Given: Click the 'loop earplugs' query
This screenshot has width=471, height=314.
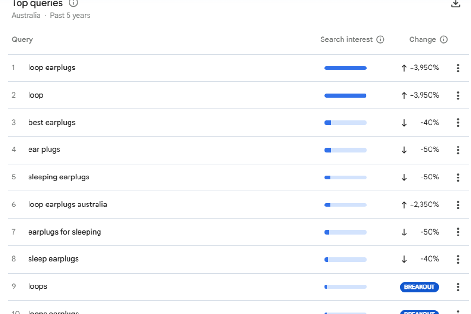Looking at the screenshot, I should click(x=52, y=68).
